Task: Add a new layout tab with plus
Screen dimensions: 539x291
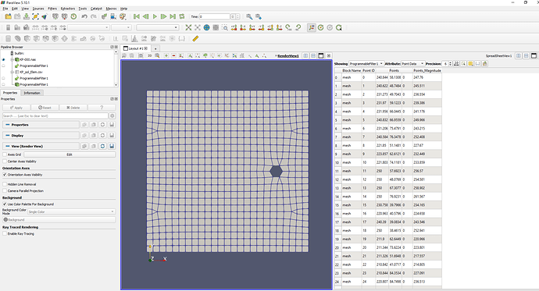Action: [x=155, y=48]
